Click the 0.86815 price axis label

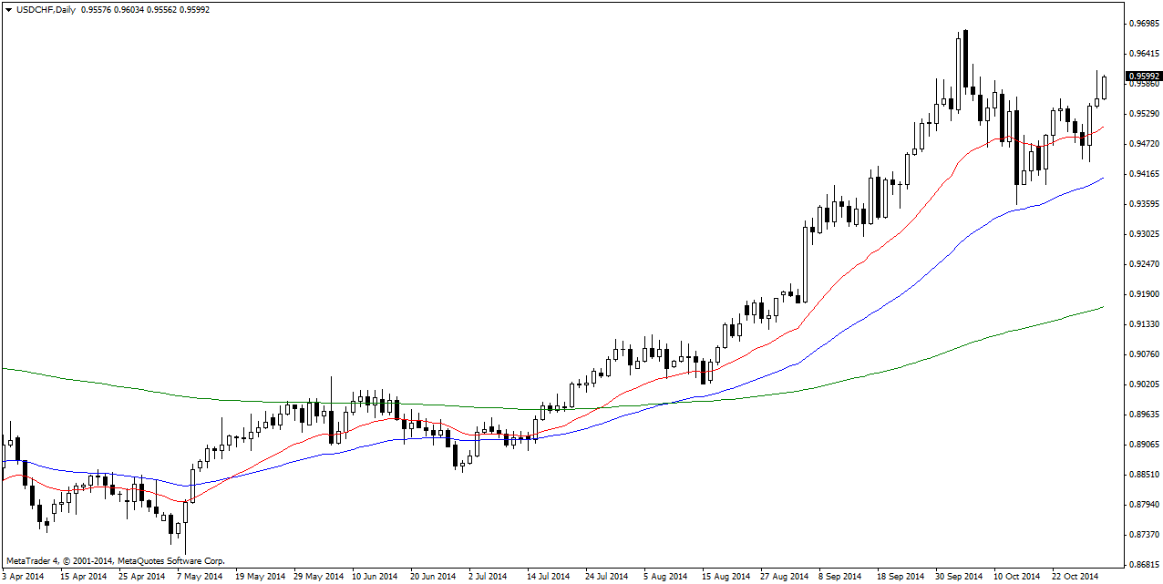coord(1140,565)
